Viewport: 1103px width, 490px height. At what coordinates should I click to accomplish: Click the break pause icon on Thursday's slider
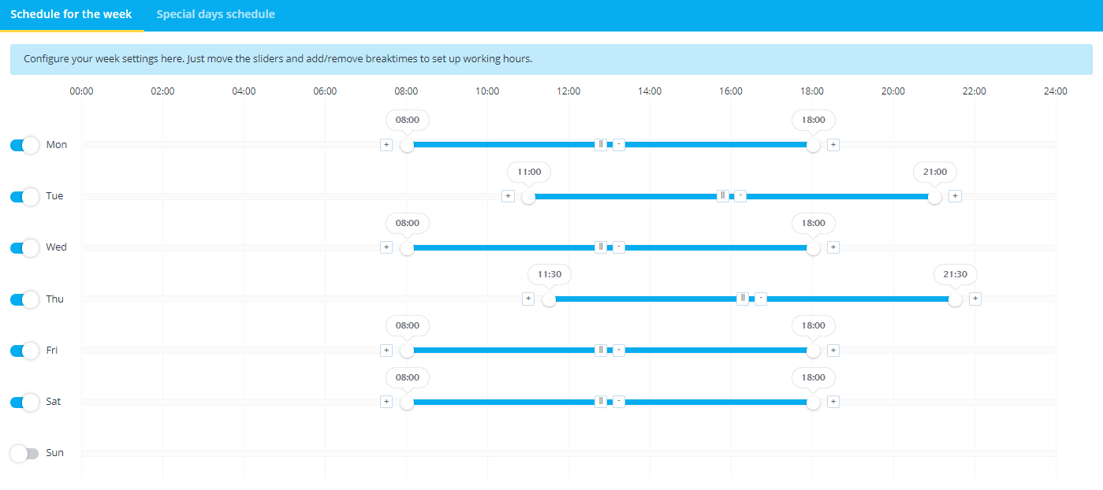coord(742,299)
